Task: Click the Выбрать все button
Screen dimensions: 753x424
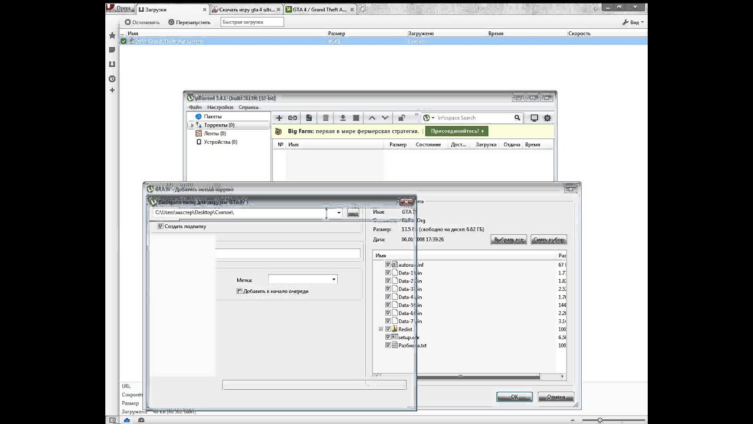Action: [508, 240]
